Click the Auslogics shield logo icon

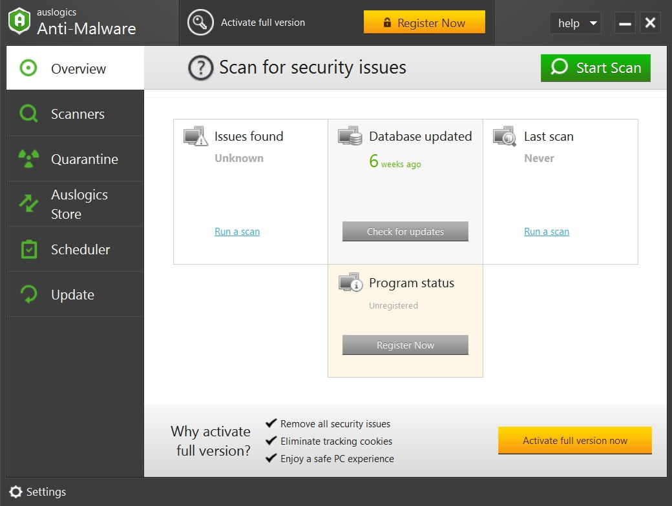click(19, 21)
